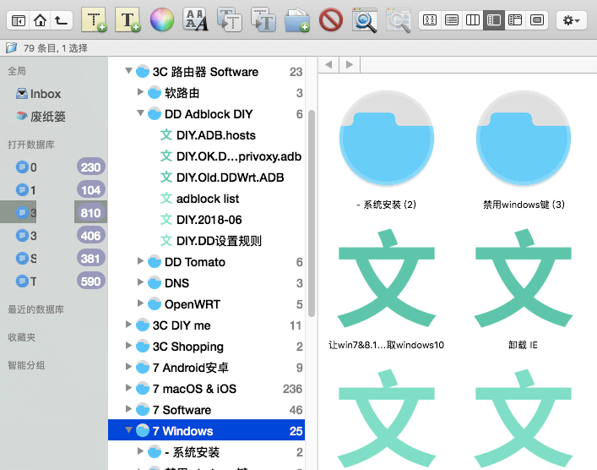Click the 收藏夹 favorites header
597x470 pixels.
(22, 337)
